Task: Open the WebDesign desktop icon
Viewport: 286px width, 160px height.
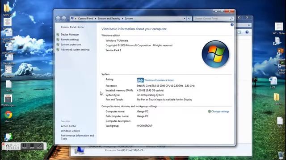Action: coord(8,100)
